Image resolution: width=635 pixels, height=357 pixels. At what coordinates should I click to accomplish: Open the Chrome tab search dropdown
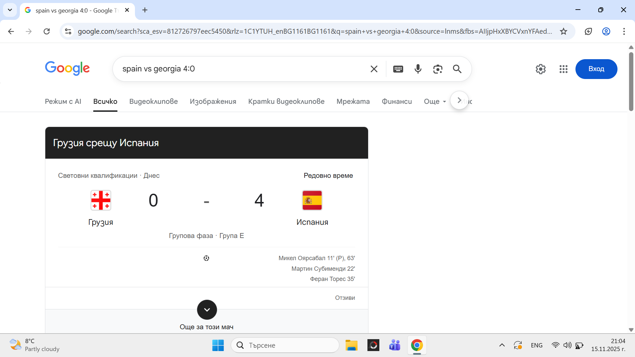pos(10,10)
